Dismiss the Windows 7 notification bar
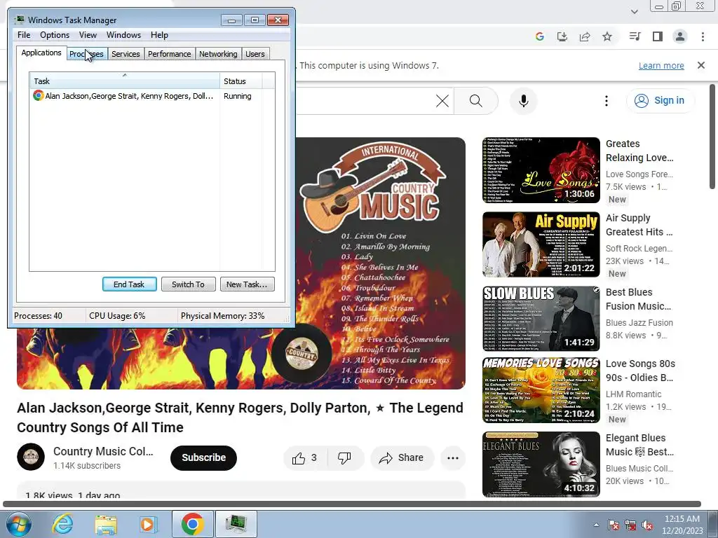 tap(701, 65)
